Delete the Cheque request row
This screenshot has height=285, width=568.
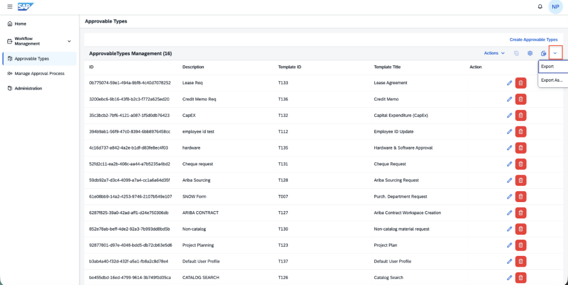pyautogui.click(x=521, y=164)
